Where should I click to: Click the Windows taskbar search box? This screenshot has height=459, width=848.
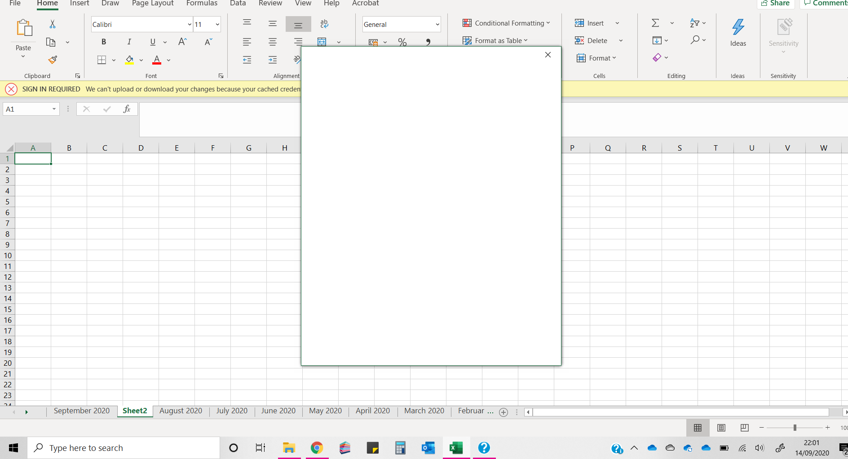pos(124,448)
